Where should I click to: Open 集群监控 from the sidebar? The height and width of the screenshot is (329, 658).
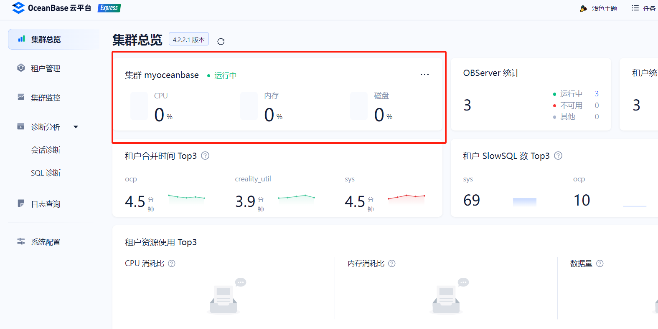46,98
